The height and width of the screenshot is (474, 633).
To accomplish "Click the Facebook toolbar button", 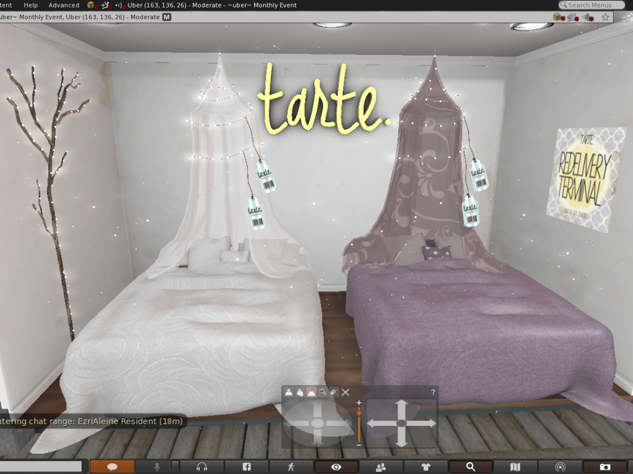I will click(247, 467).
